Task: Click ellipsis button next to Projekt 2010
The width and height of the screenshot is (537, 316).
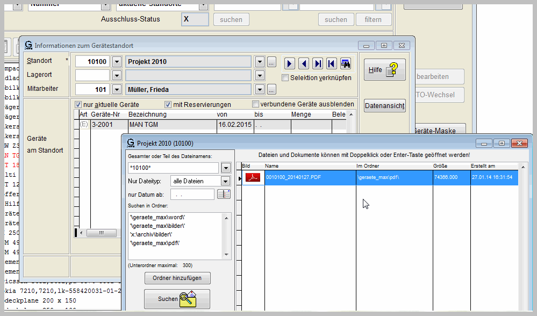Action: click(271, 62)
